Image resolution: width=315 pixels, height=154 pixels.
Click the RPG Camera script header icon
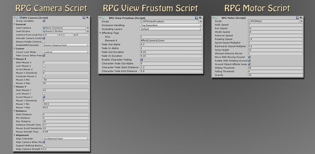[17, 18]
